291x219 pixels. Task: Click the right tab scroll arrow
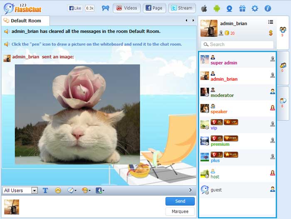(x=193, y=20)
